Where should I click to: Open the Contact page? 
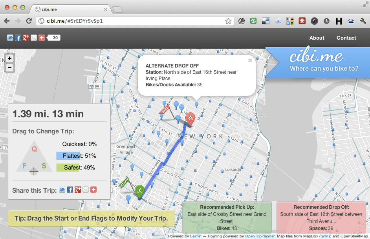pyautogui.click(x=346, y=38)
